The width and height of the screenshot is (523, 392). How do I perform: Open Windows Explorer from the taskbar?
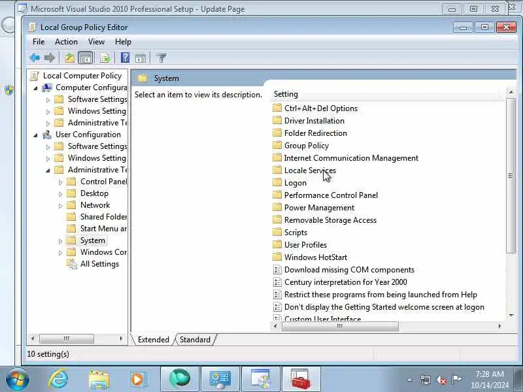(99, 380)
